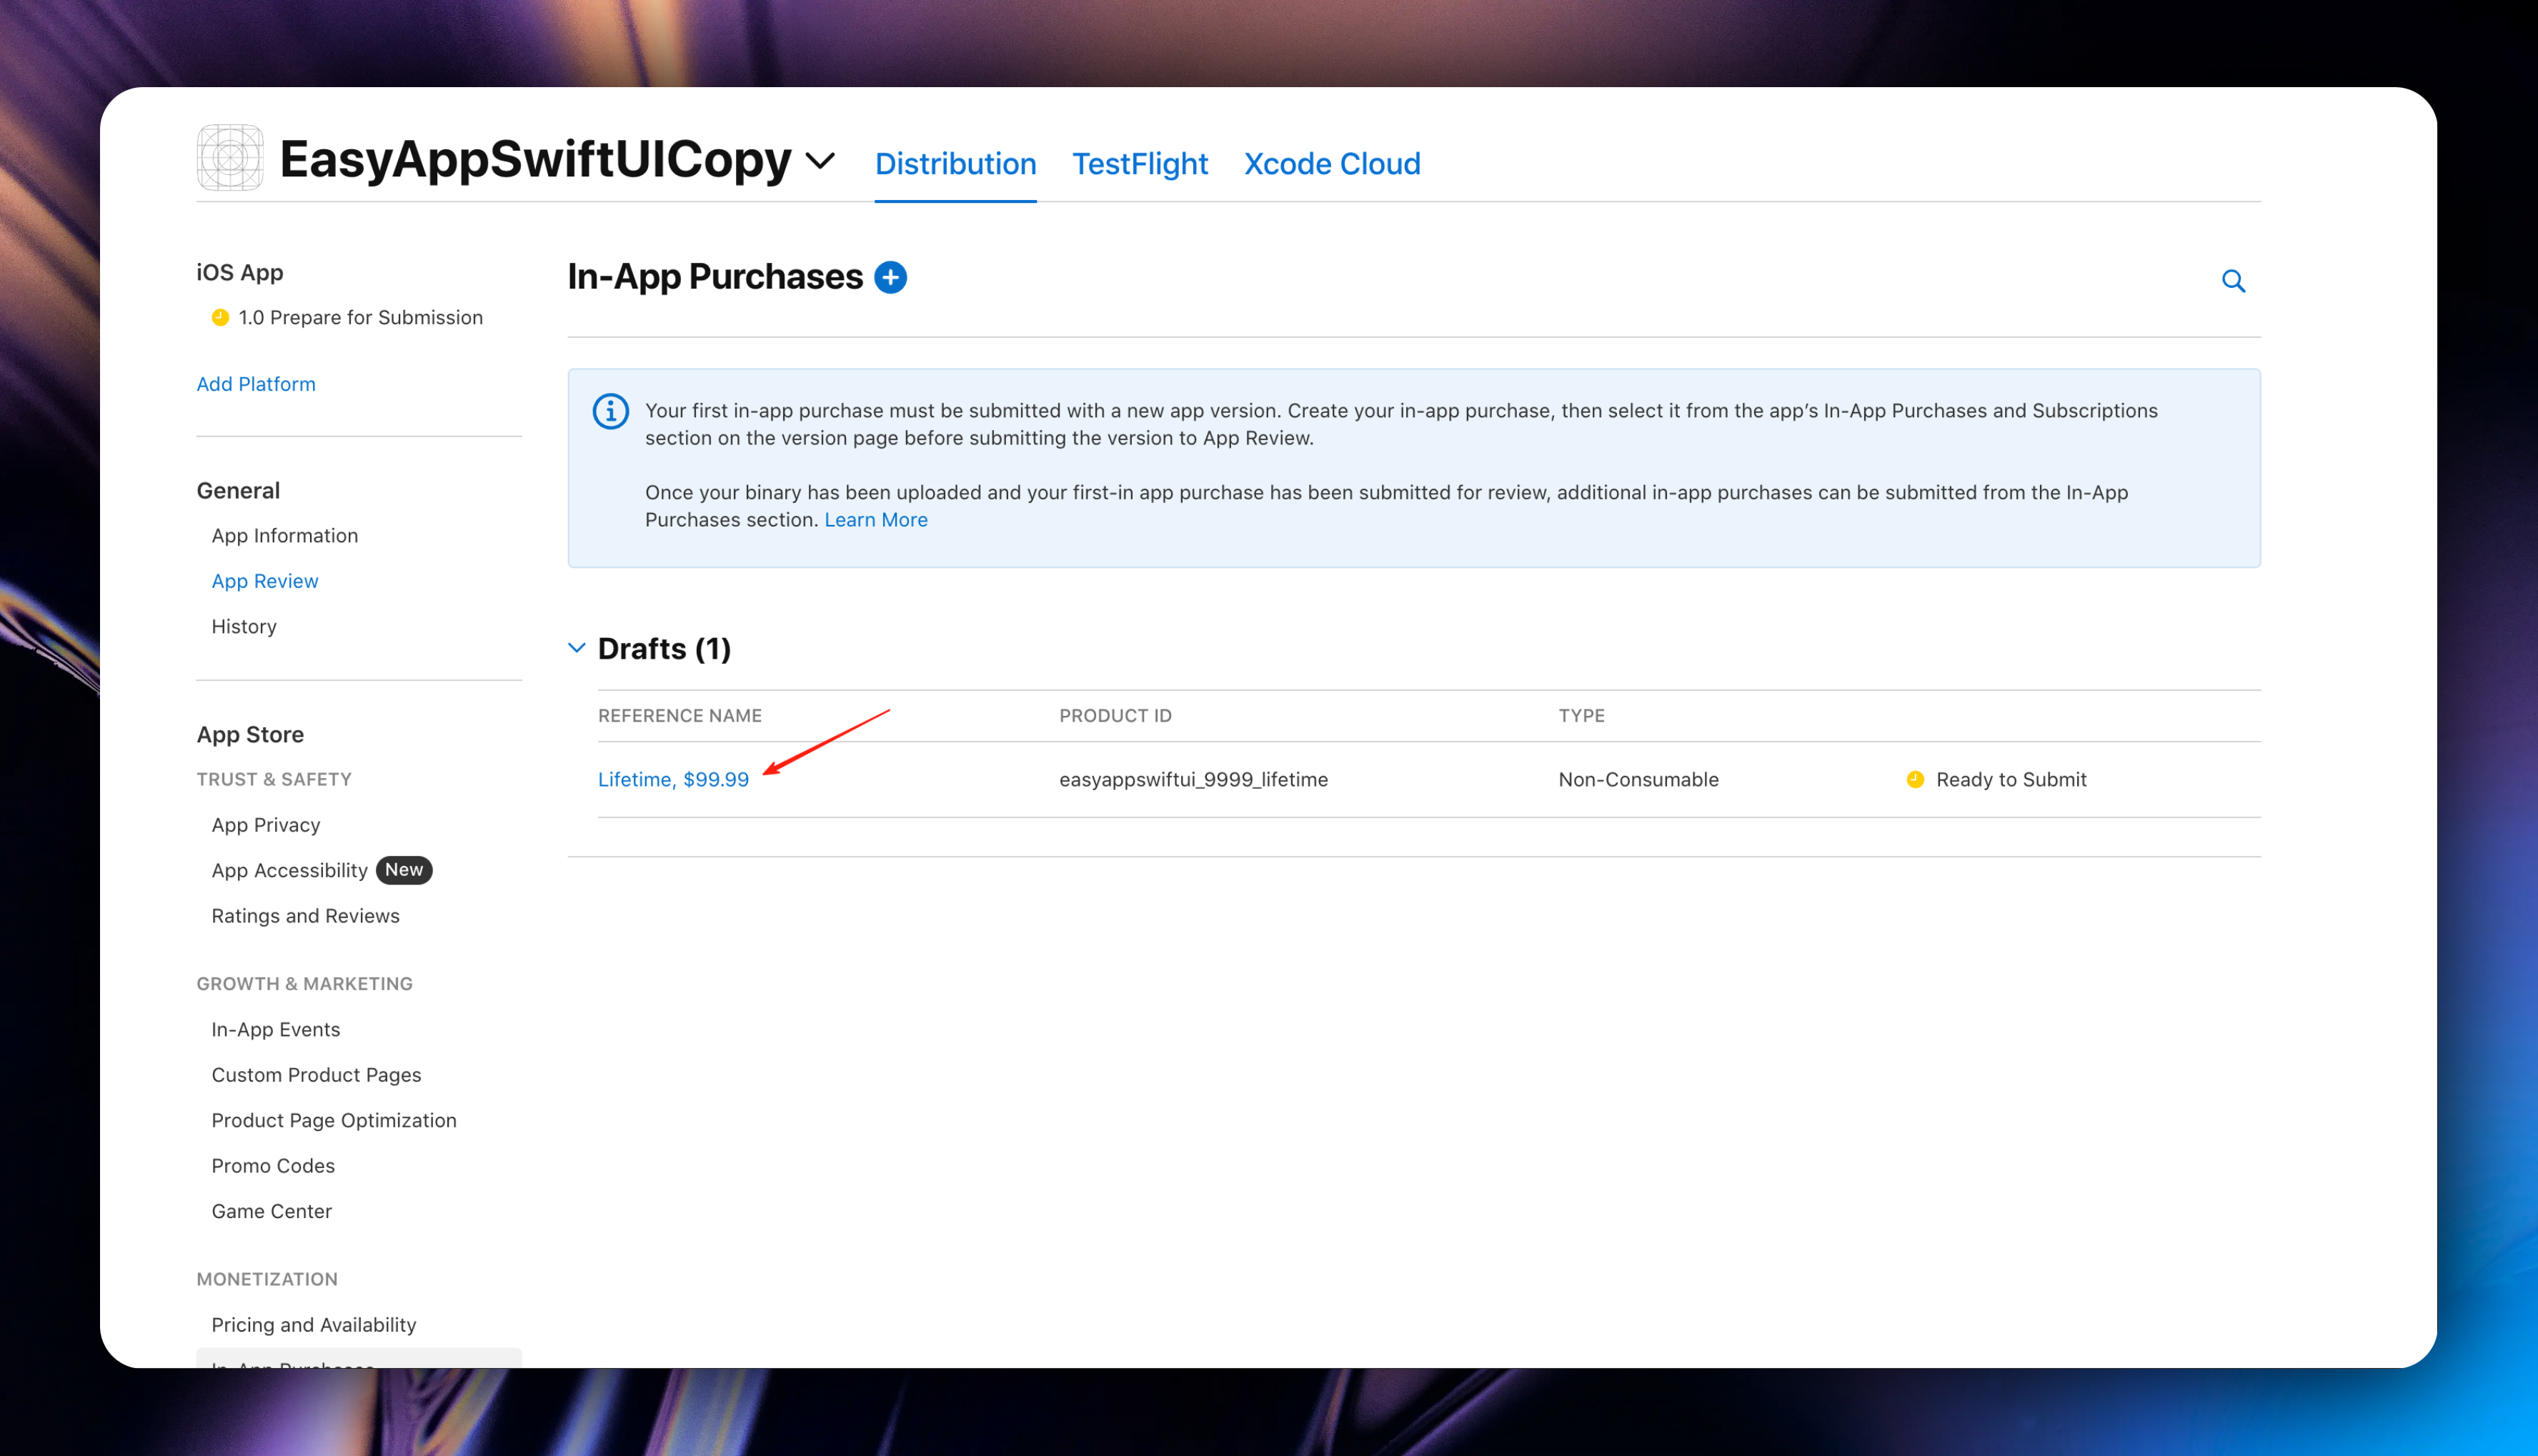Click the plus icon to add in-app purchase

pos(890,277)
